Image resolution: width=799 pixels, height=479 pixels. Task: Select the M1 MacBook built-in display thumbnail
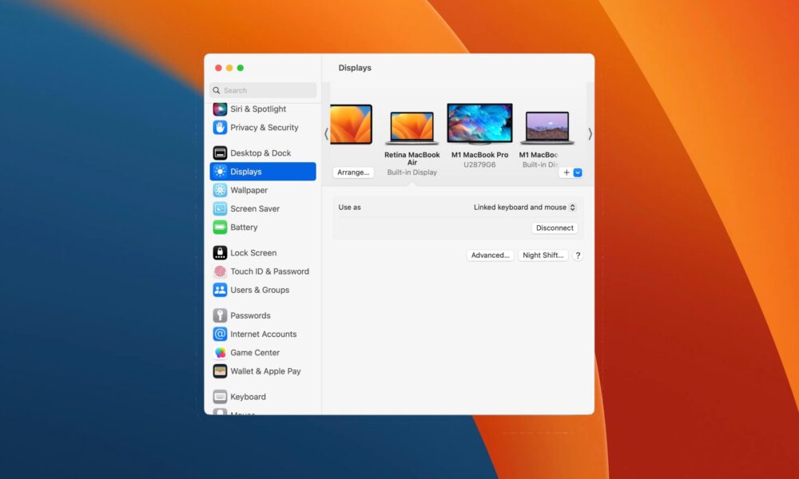pos(547,128)
